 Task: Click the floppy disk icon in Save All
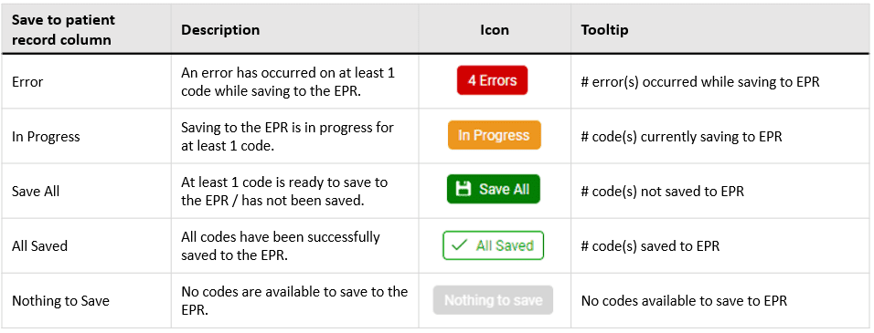[464, 189]
